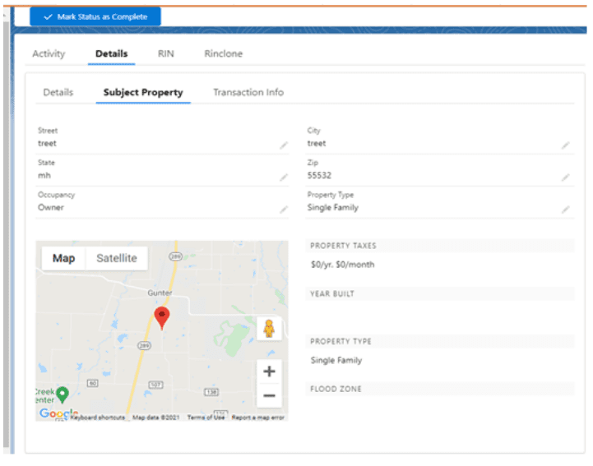Switch to the RIN tab
593x466 pixels.
(166, 53)
